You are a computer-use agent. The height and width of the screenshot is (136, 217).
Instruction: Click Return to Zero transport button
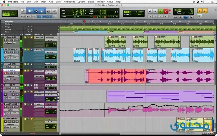click(x=150, y=17)
